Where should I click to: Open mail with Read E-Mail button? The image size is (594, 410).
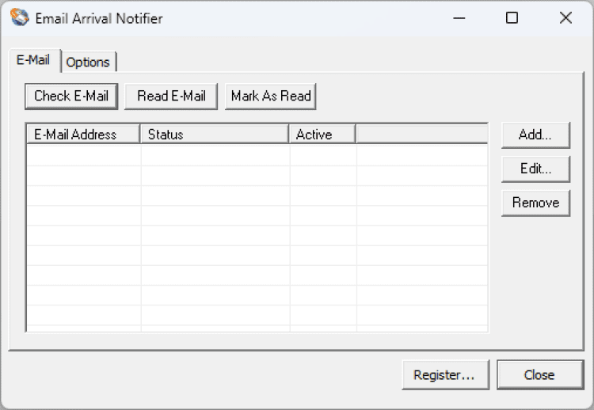point(171,96)
